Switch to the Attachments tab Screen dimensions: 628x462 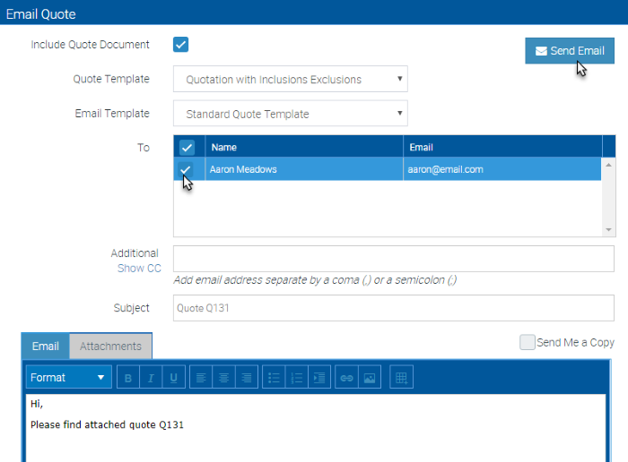110,346
